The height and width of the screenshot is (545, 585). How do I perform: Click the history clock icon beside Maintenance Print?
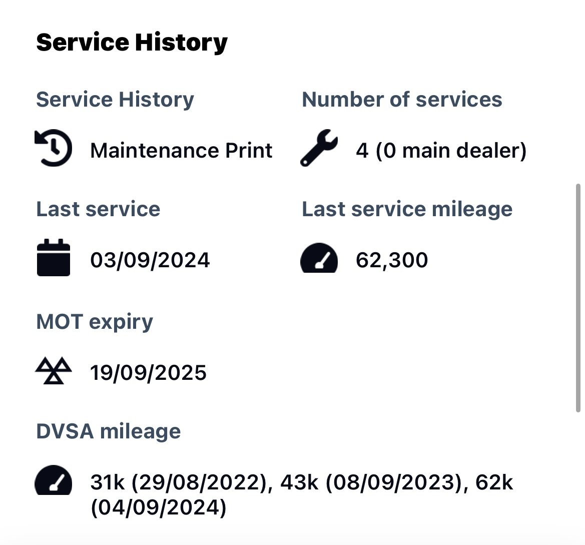tap(54, 148)
